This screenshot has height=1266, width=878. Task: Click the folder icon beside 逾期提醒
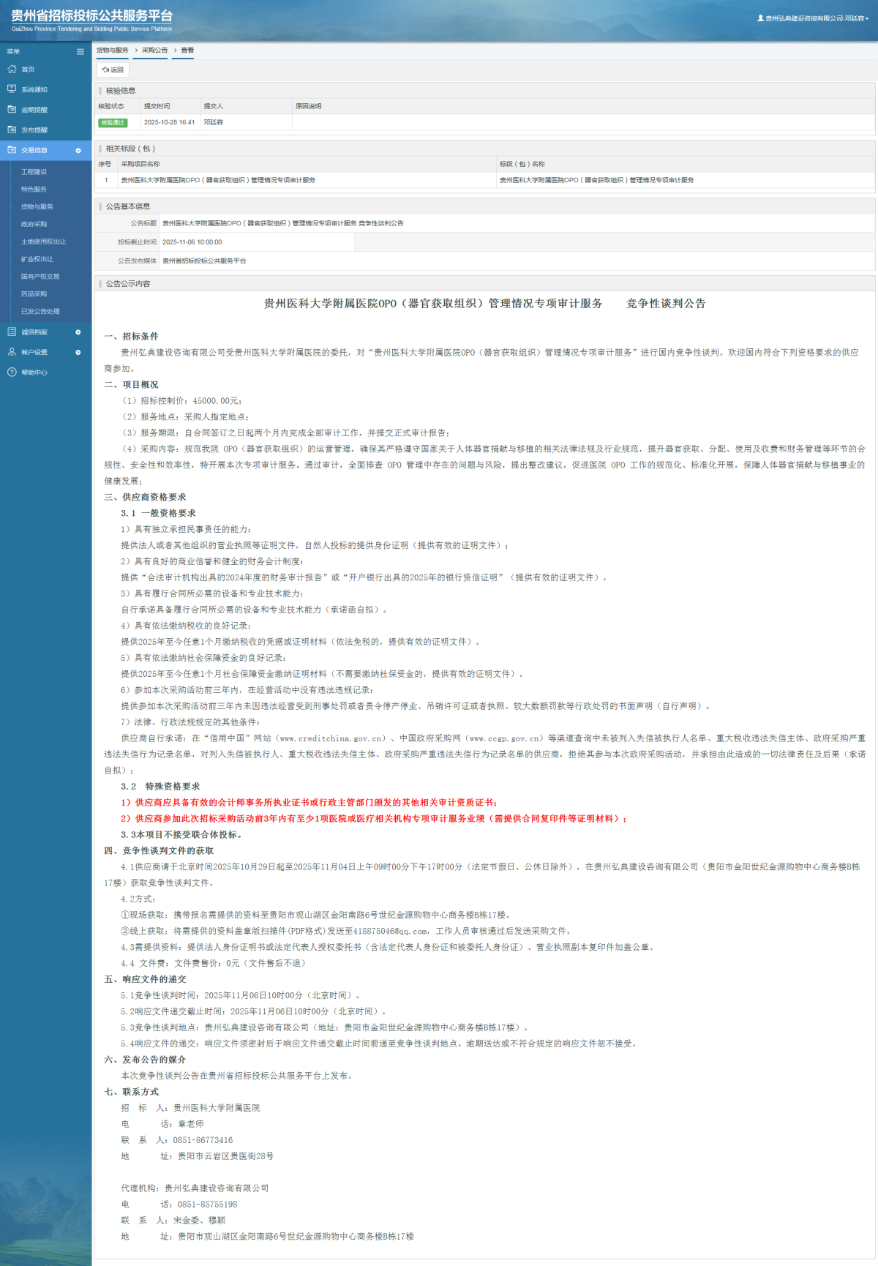click(12, 109)
